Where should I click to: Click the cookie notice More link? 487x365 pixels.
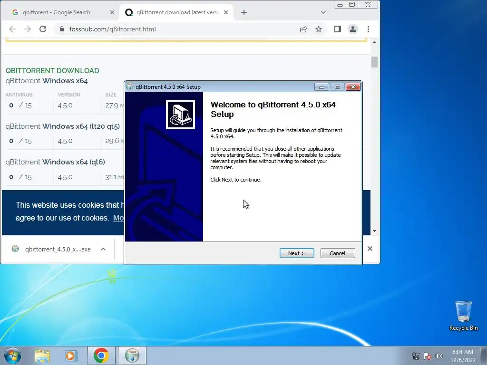pos(118,218)
